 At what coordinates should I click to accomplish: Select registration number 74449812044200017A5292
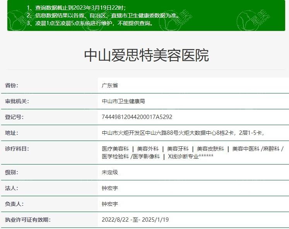point(137,117)
